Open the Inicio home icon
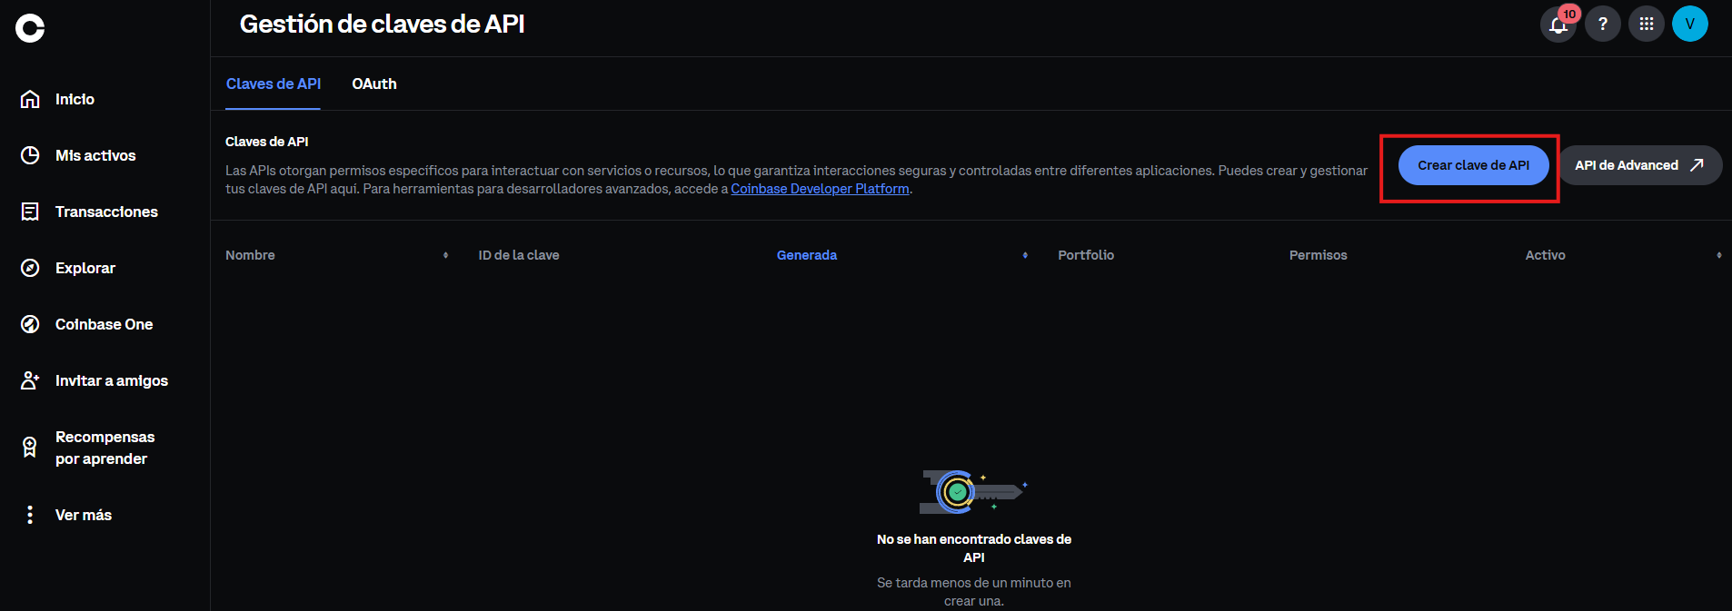The width and height of the screenshot is (1732, 611). coord(30,99)
